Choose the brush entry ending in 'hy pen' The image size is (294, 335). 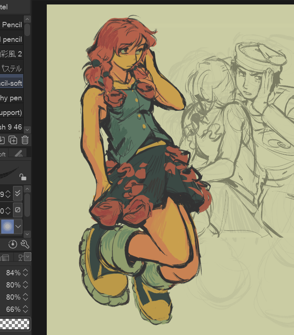11,98
